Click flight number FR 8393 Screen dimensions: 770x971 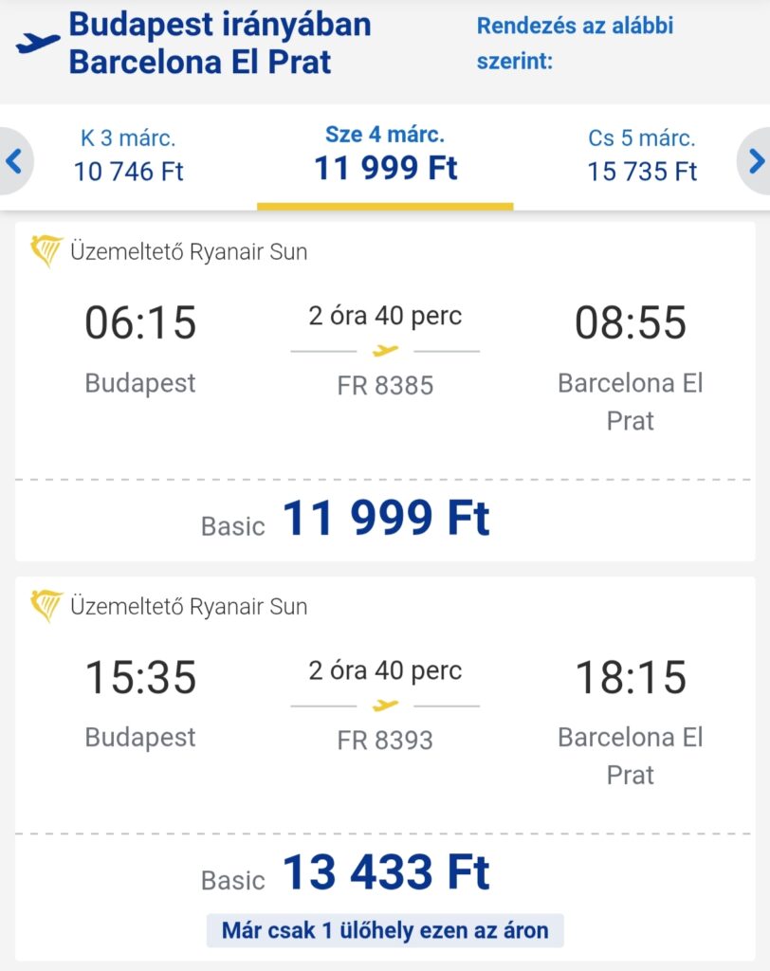coord(385,741)
